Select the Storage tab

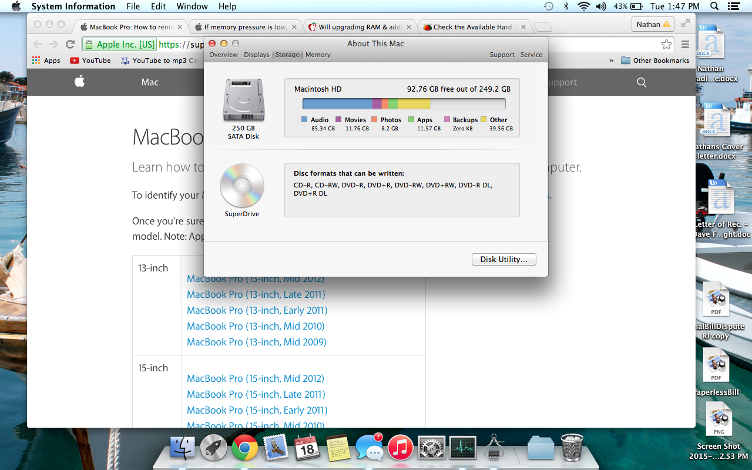(287, 55)
